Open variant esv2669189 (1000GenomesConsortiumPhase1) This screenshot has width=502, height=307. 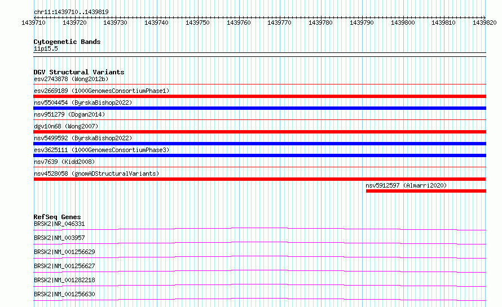pos(102,91)
